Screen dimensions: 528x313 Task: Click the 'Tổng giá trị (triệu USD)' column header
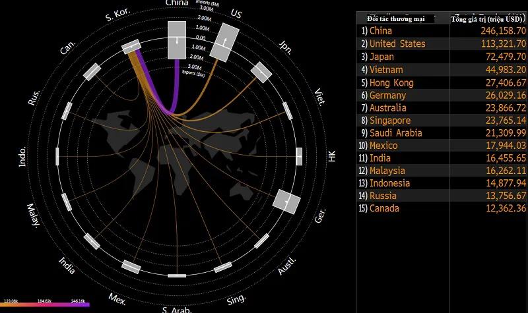(488, 19)
